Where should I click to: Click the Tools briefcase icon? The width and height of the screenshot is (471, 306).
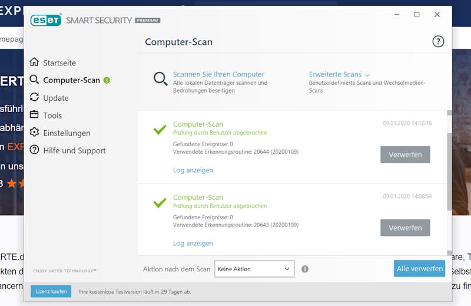point(34,114)
